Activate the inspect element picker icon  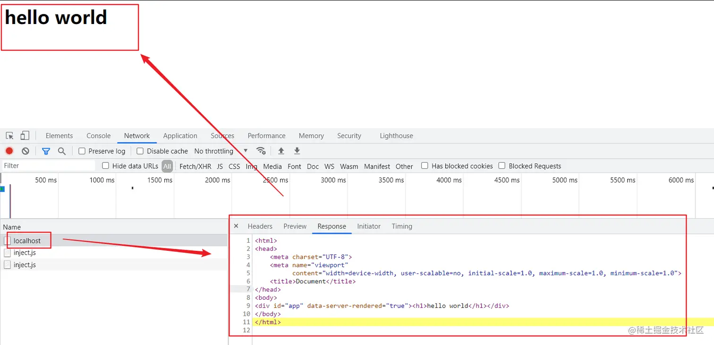point(9,136)
